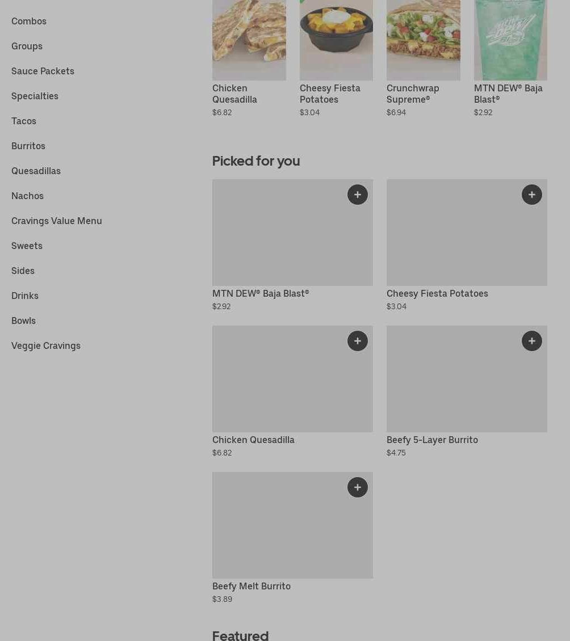Viewport: 570px width, 641px height.
Task: Open the Combos menu category
Action: click(29, 21)
